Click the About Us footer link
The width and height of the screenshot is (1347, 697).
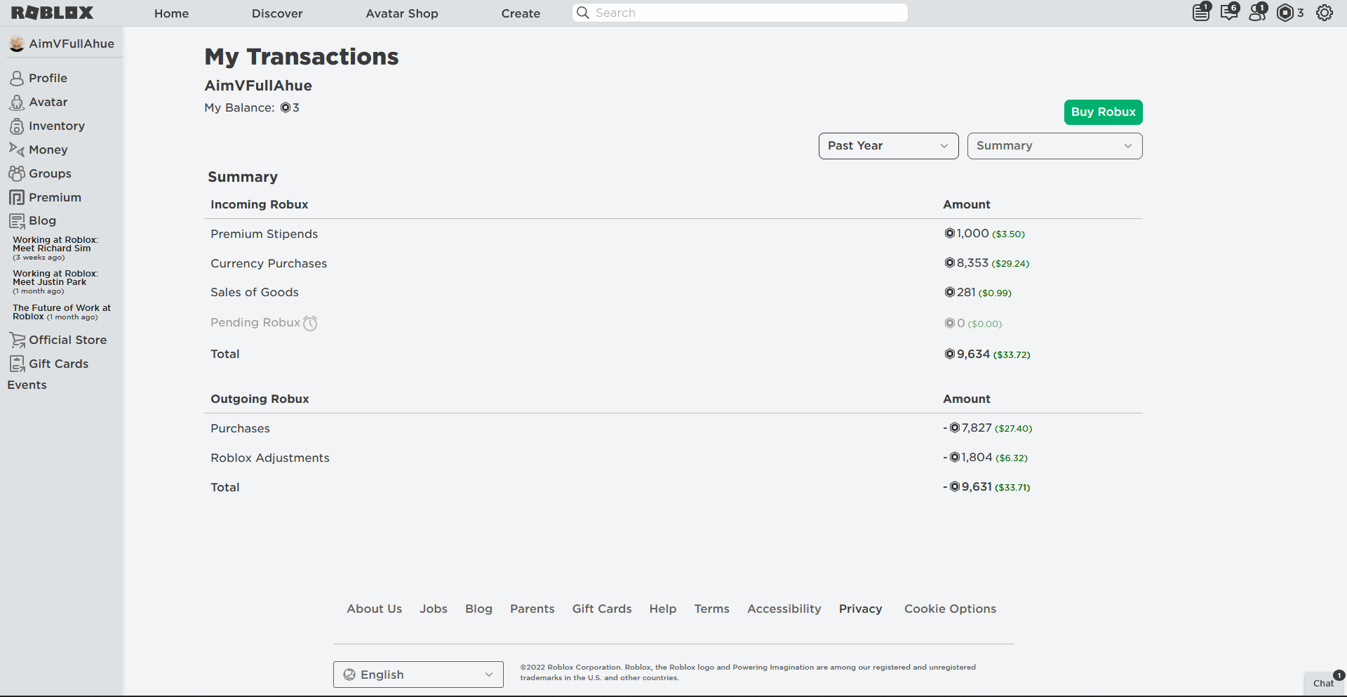[x=374, y=609]
